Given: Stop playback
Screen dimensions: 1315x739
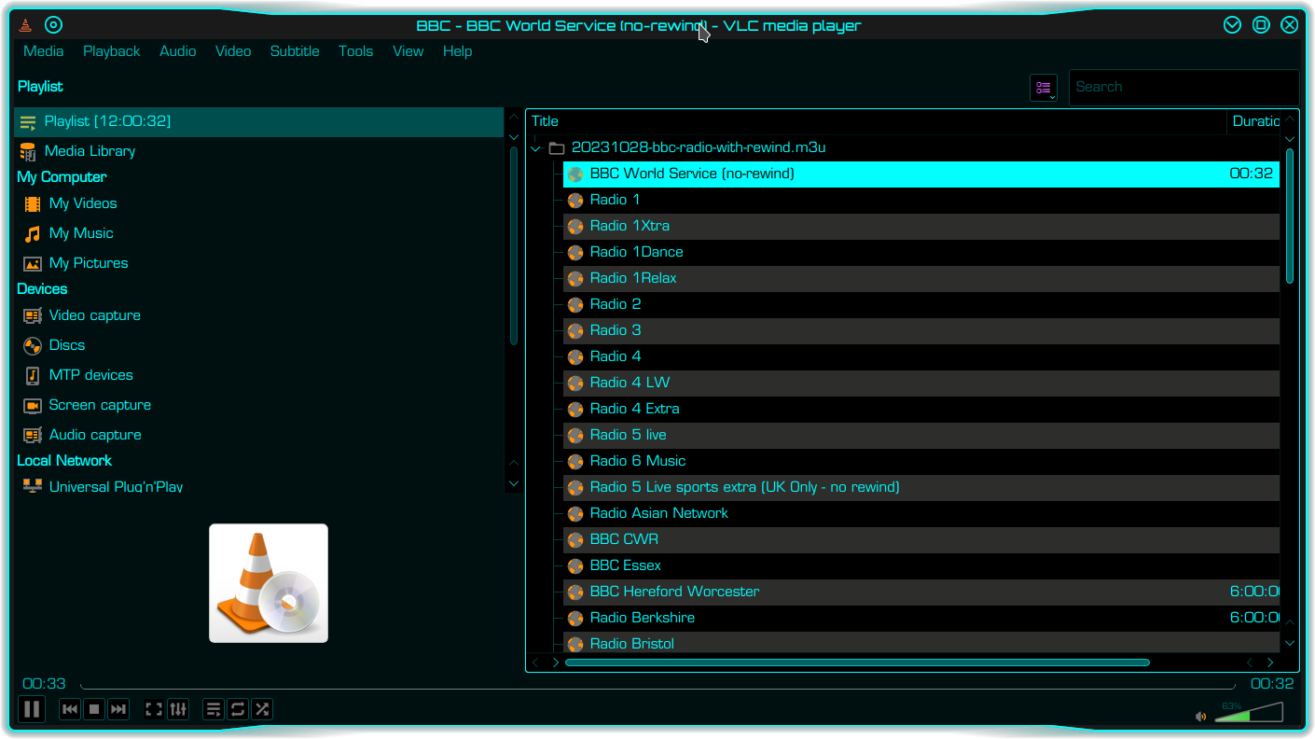Looking at the screenshot, I should (x=94, y=710).
